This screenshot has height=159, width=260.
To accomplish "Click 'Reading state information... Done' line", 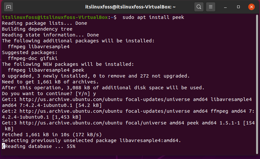I will 50,35.
